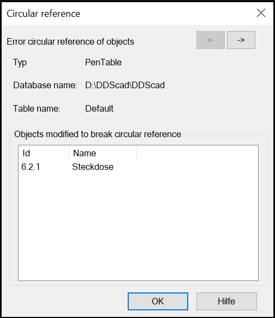Click the D:\DDScad\DDScad database path text
275x318 pixels.
[x=125, y=85]
